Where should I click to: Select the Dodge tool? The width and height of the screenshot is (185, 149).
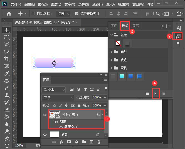click(7, 131)
